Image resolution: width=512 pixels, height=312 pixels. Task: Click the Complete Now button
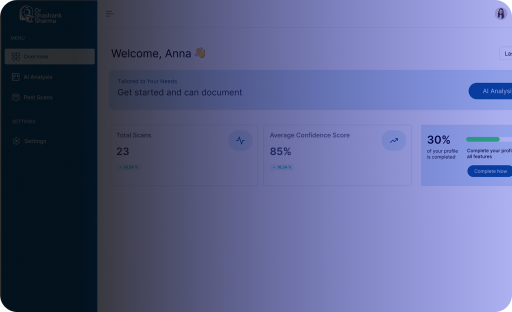tap(489, 171)
